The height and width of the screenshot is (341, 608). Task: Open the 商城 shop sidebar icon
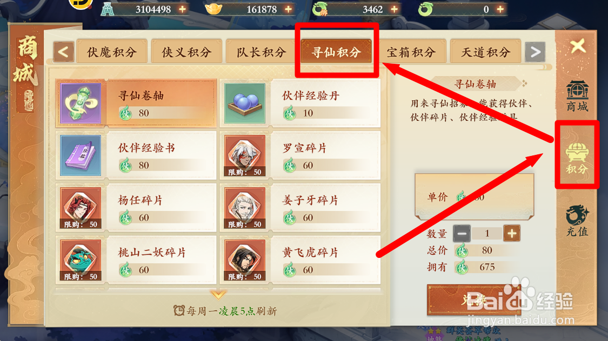577,96
